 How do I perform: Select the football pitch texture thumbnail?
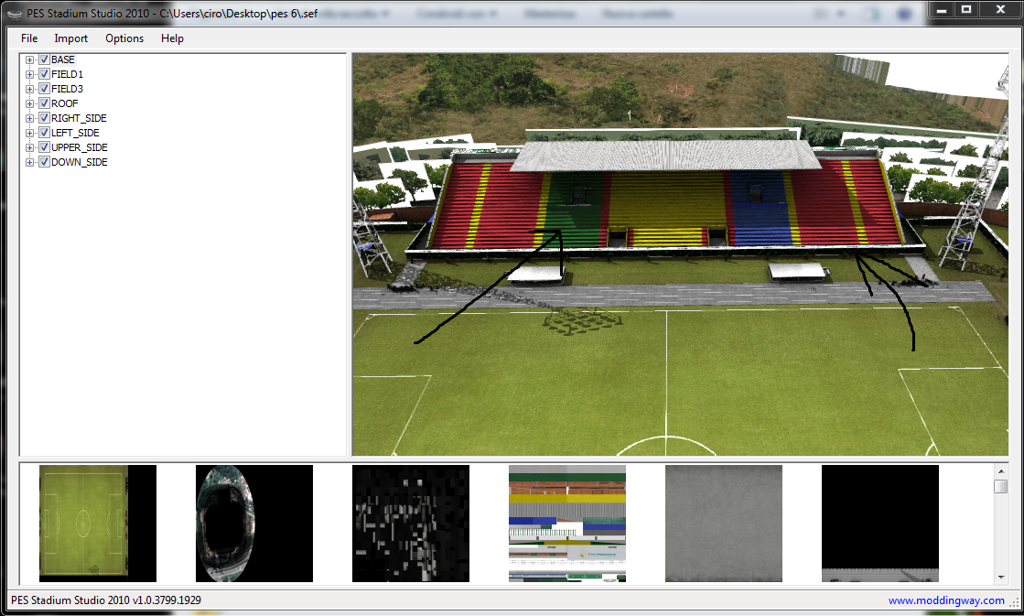[98, 524]
